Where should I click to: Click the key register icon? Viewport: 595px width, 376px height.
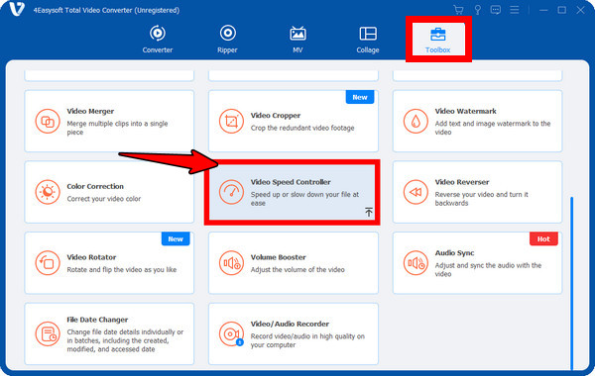click(477, 10)
